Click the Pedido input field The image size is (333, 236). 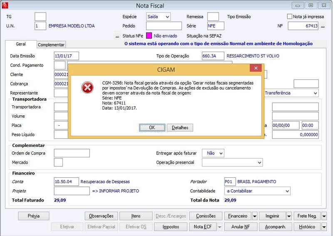(x=164, y=26)
